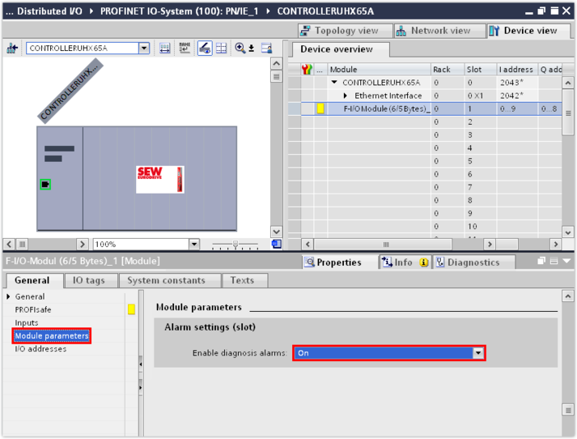Click the overview navigation icon below the canvas
The height and width of the screenshot is (439, 577).
pos(276,244)
